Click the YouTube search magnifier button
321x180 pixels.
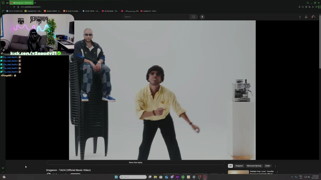tap(194, 17)
